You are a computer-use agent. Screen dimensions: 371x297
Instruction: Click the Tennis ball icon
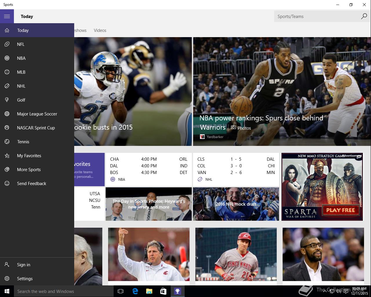pos(7,142)
